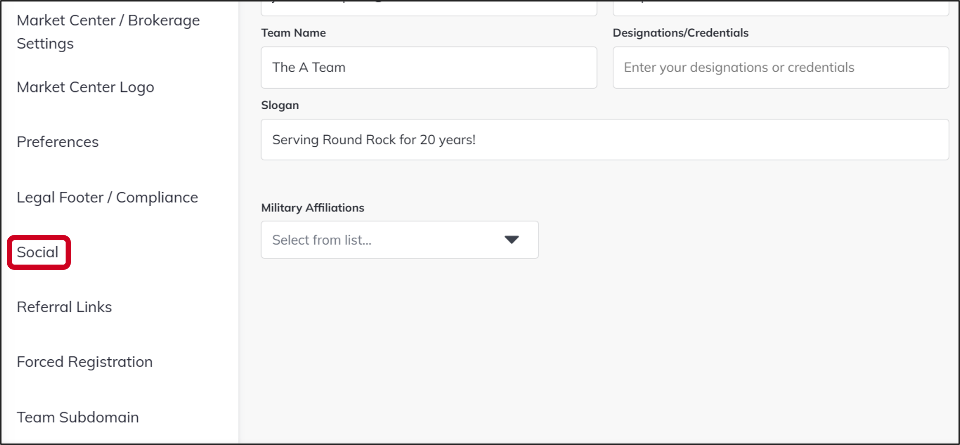Open Market Center / Brokerage Settings
960x445 pixels.
[108, 32]
